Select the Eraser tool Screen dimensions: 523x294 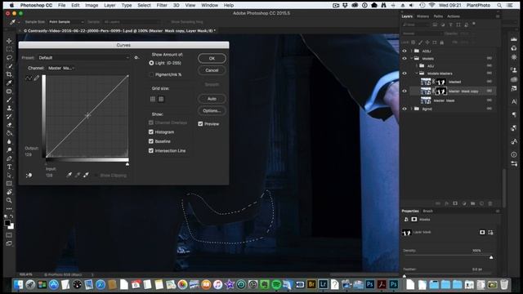(x=9, y=125)
